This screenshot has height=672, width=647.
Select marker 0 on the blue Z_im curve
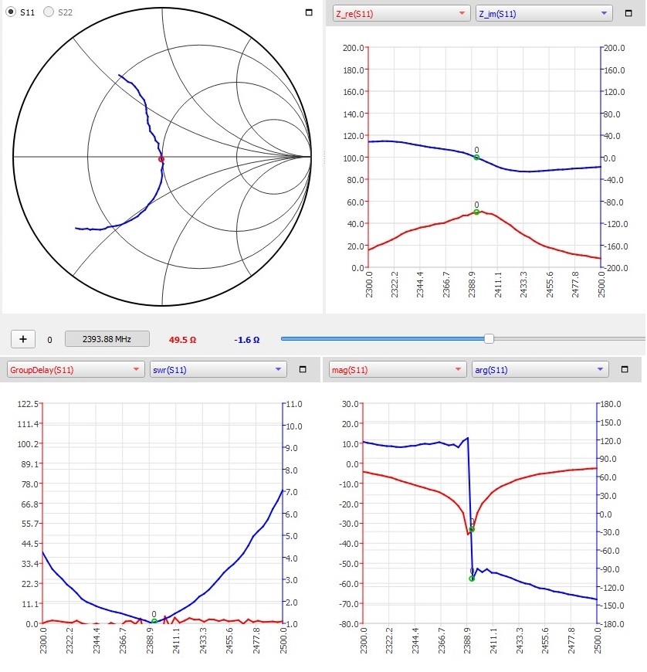click(x=476, y=157)
